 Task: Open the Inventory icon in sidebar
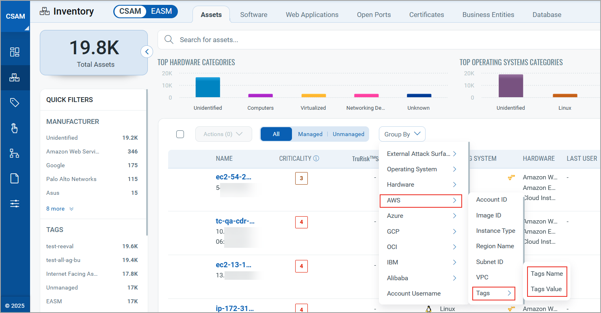15,77
